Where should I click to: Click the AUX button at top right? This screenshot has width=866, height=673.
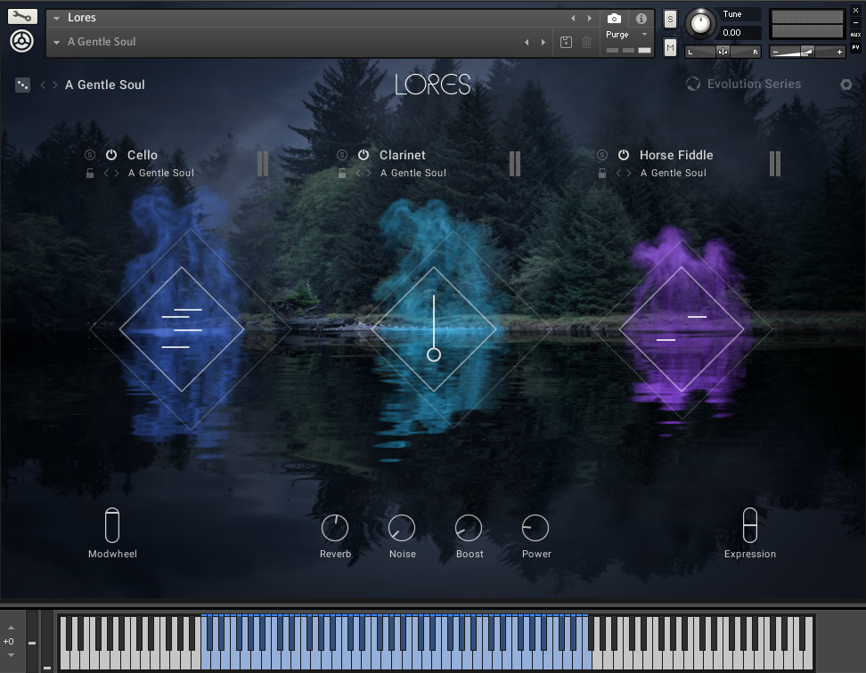point(855,35)
